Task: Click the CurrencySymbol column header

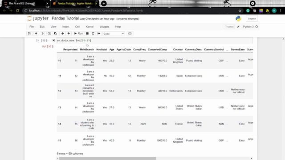Action: (214, 49)
